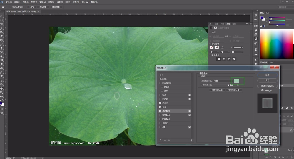
Task: Open the 窗口(W) menu
Action: [x=85, y=2]
